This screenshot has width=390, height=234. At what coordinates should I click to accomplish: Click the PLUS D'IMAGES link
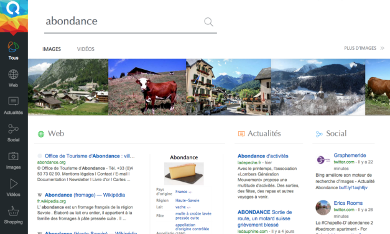[x=360, y=48]
